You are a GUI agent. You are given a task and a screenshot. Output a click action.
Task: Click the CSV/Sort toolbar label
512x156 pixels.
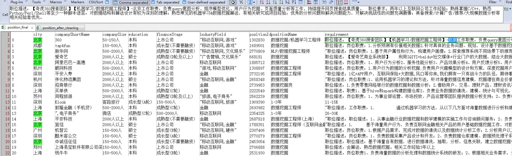point(96,2)
